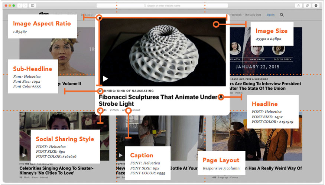Click the Fame tag under Sleater-Kinney article

35,177
